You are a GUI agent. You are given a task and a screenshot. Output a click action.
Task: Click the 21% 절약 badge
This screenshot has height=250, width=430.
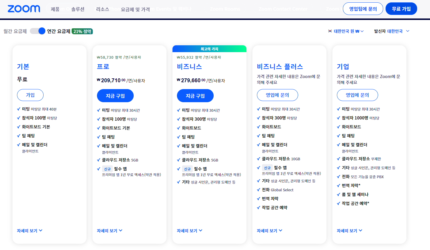coord(82,31)
